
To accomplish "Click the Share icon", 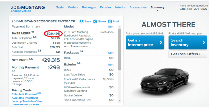I will 95,21.
